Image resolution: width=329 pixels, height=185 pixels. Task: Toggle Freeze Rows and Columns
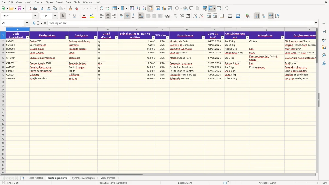[x=211, y=8]
